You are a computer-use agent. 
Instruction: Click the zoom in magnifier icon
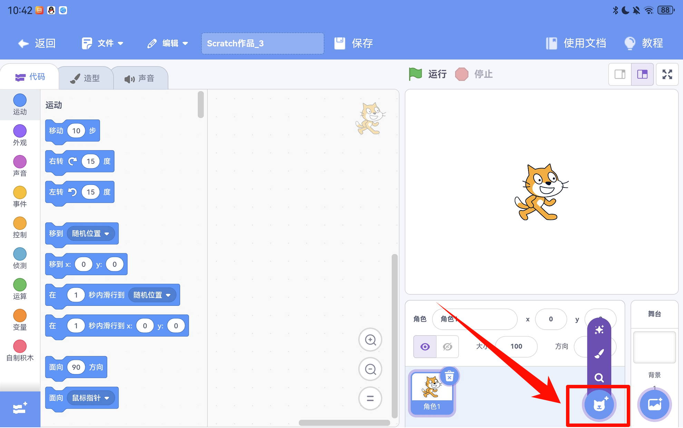coord(370,340)
